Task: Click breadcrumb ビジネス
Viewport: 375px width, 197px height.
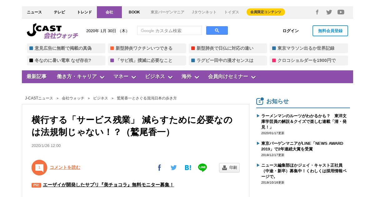Action: tap(101, 98)
